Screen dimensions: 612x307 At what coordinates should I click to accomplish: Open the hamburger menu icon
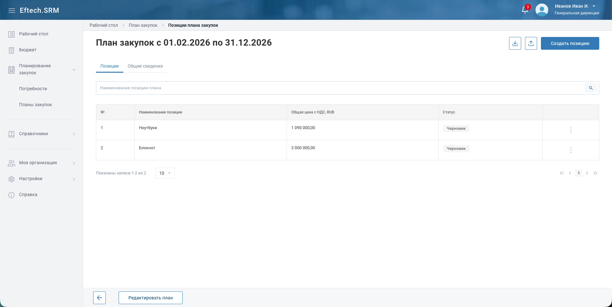click(x=12, y=11)
